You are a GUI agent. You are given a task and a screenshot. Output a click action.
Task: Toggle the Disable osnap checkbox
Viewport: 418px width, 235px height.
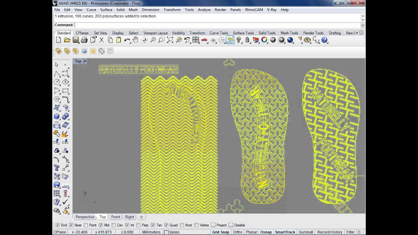click(231, 225)
